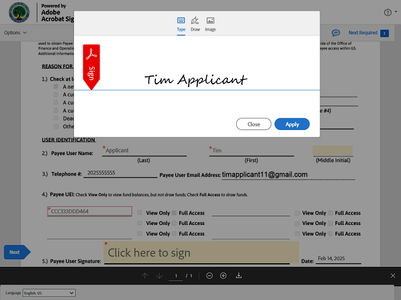Click the comment speech bubble icon
The image size is (401, 300).
coord(336,32)
